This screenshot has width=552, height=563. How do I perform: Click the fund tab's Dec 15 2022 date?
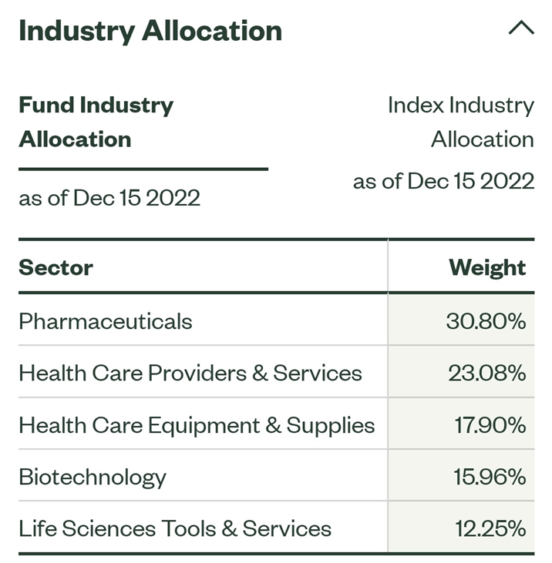pyautogui.click(x=136, y=197)
